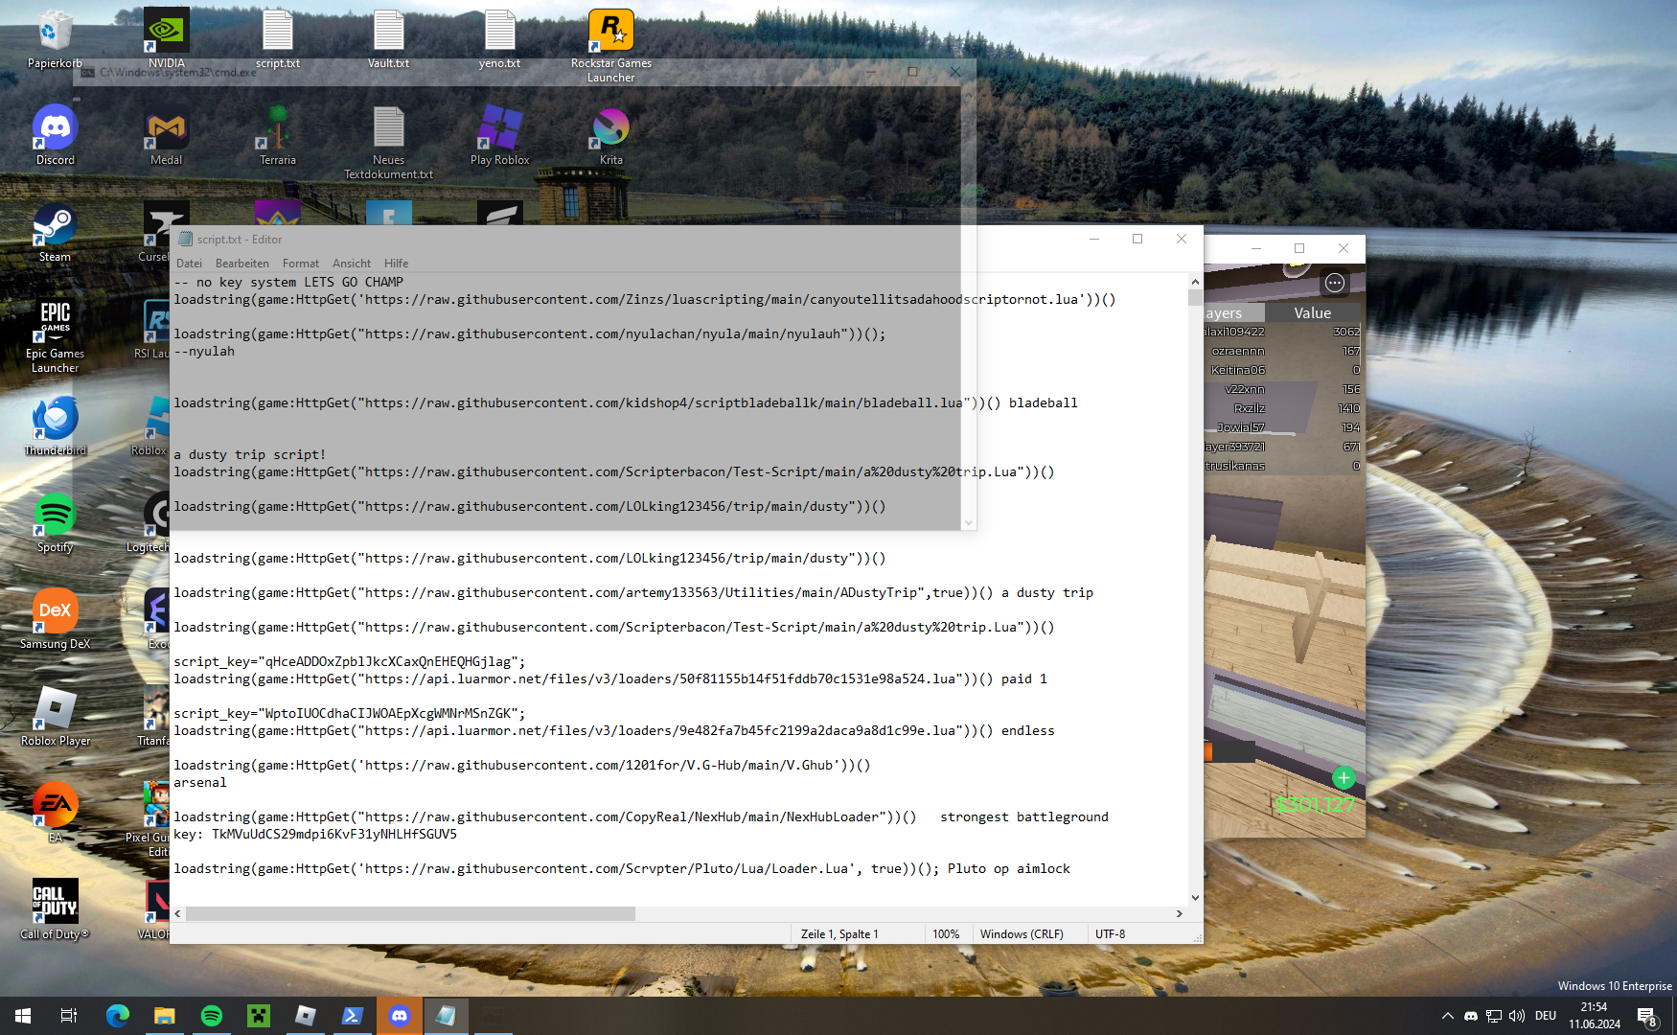The image size is (1677, 1035).
Task: Open the Medal desktop shortcut
Action: pos(166,135)
